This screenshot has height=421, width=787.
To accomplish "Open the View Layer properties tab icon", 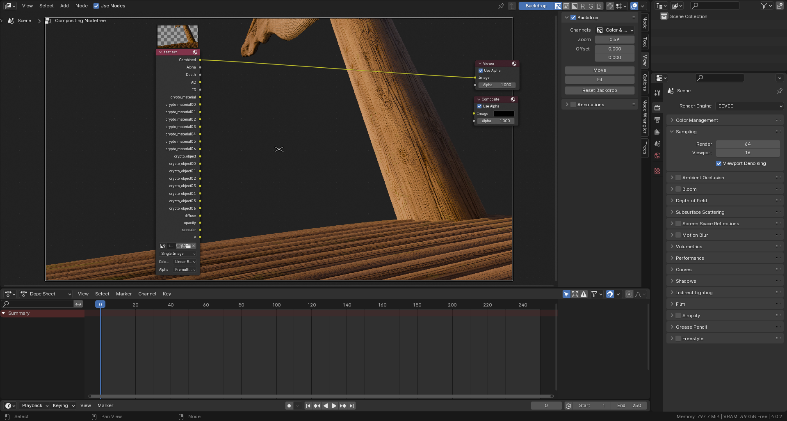I will (657, 132).
